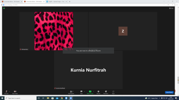The height and width of the screenshot is (100, 179).
Task: Open the Reactions menu
Action: tap(106, 92)
